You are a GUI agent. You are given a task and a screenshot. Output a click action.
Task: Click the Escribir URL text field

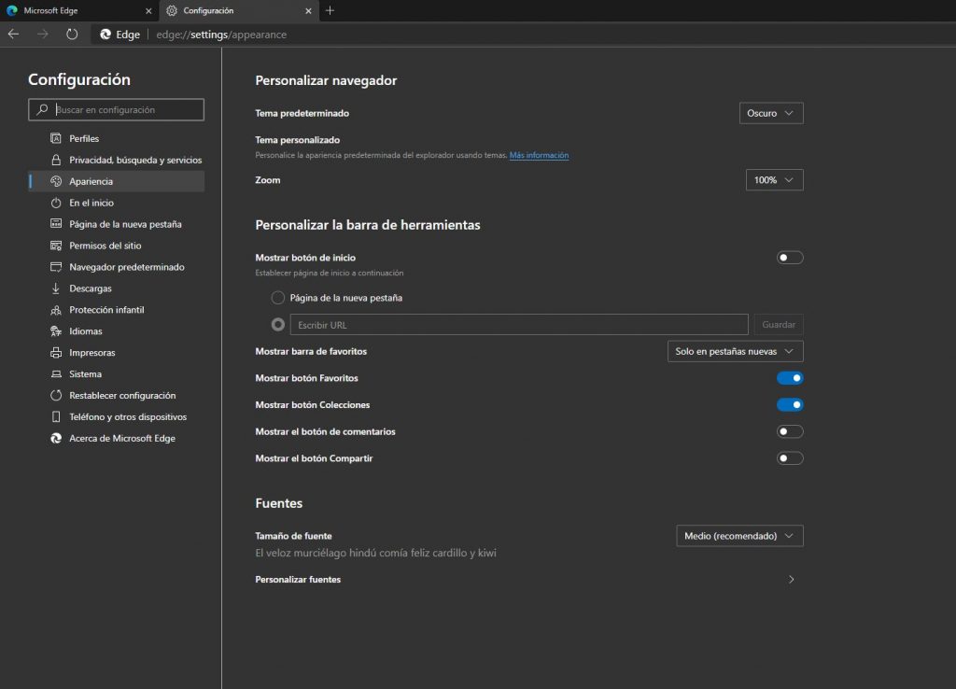click(519, 324)
